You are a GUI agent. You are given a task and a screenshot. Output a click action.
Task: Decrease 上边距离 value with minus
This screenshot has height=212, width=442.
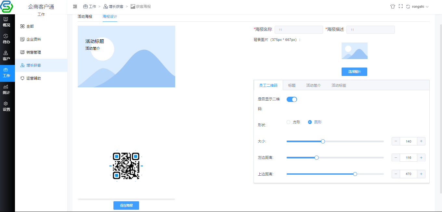[396, 174]
